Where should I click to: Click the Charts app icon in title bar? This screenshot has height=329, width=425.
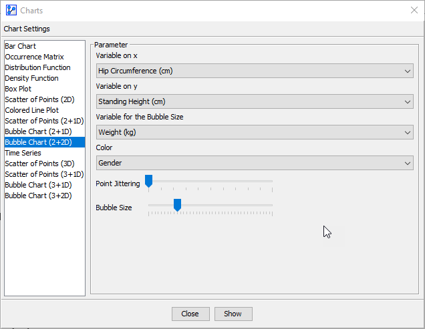point(11,11)
